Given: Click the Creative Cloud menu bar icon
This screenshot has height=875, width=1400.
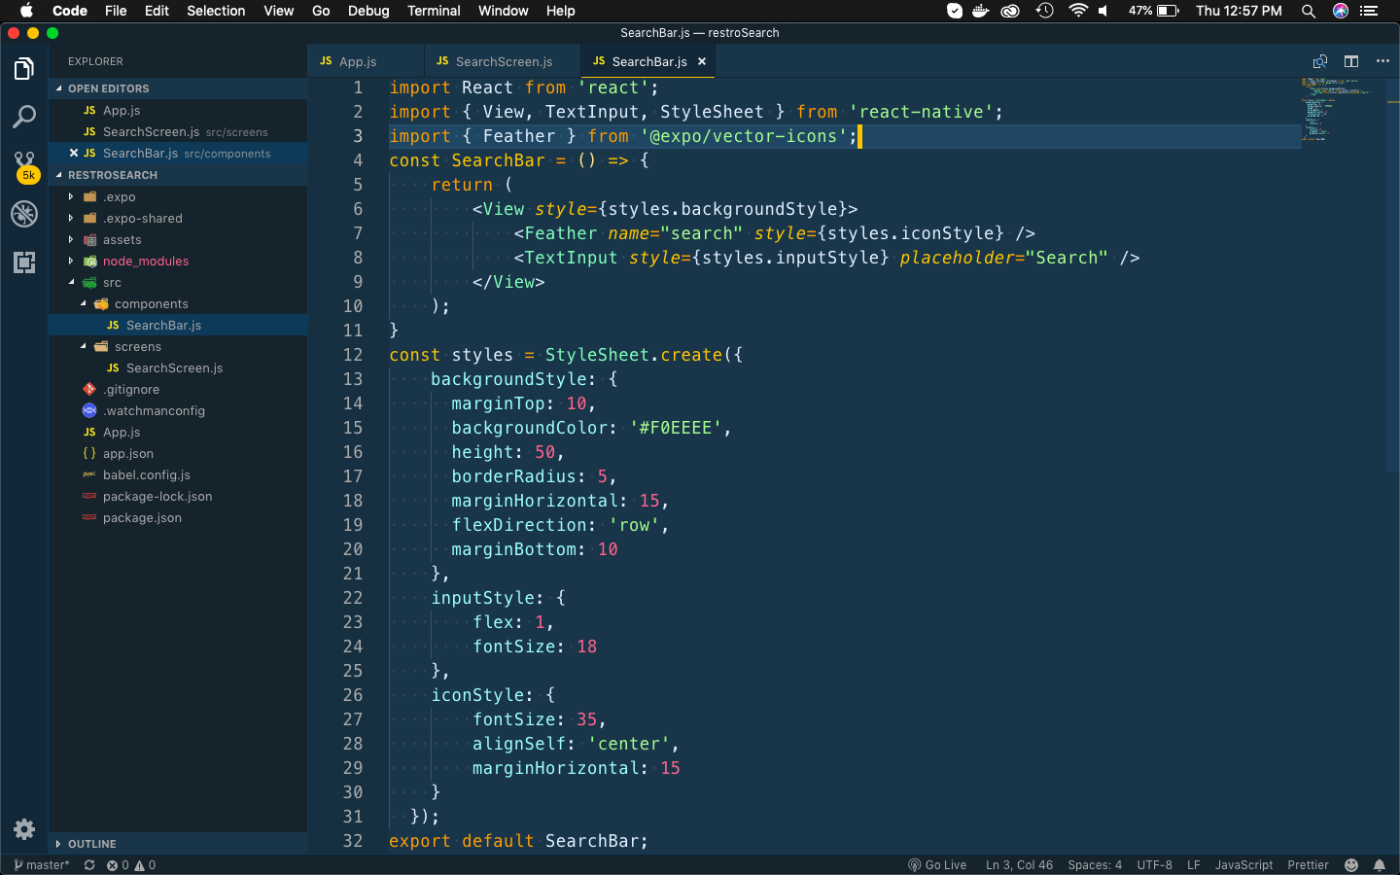Looking at the screenshot, I should [1011, 11].
